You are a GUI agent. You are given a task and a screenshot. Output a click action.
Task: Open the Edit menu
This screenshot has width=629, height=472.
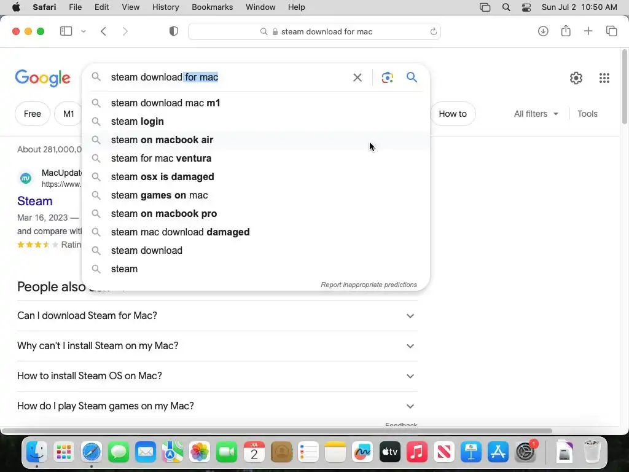[101, 7]
